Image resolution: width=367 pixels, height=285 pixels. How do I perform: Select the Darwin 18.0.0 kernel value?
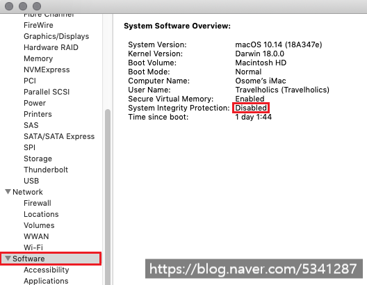259,54
